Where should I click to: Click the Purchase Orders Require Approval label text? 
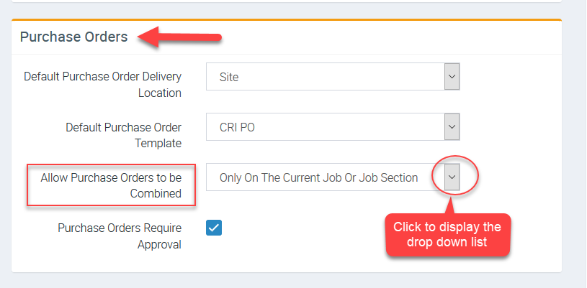[x=120, y=235]
